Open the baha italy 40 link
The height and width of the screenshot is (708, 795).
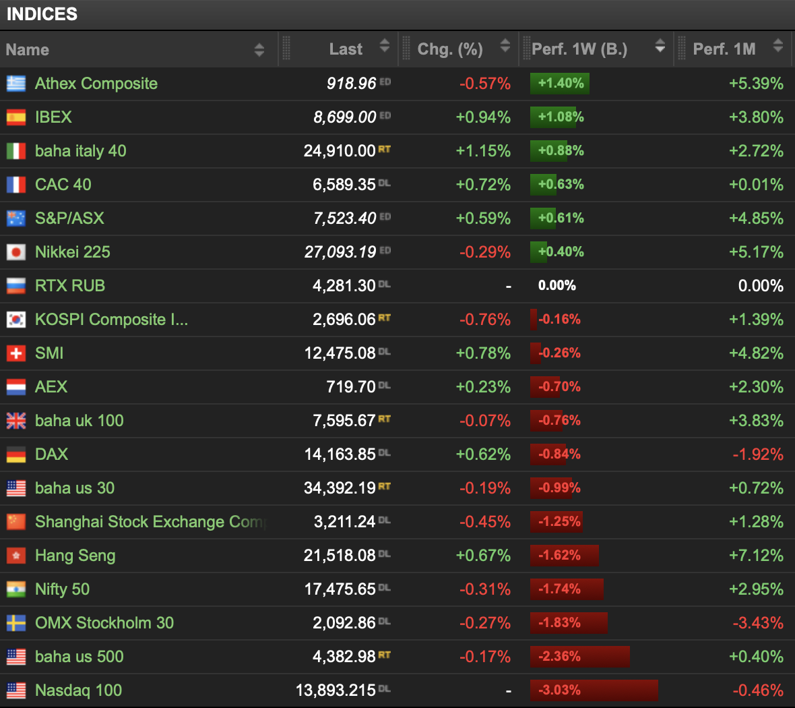coord(81,151)
